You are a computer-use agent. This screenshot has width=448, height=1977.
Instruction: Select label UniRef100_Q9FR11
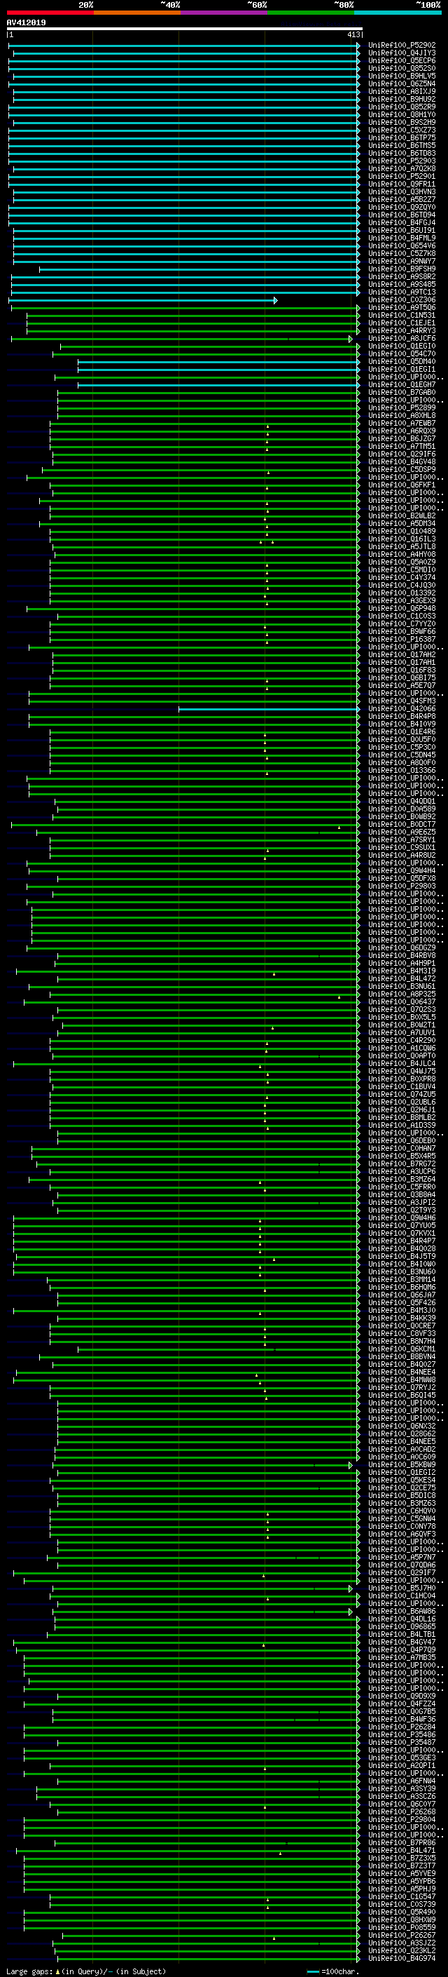[402, 184]
